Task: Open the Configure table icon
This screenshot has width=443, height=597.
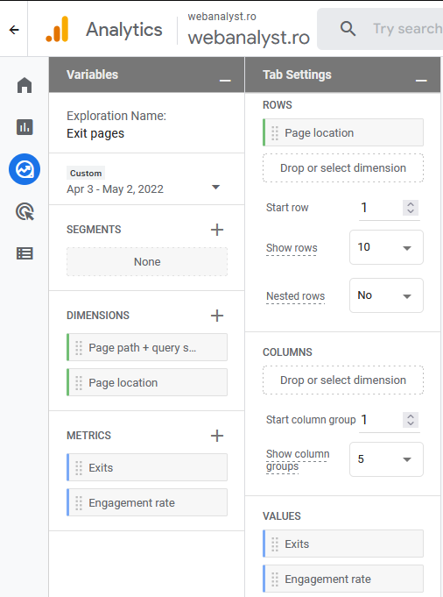Action: [x=25, y=253]
